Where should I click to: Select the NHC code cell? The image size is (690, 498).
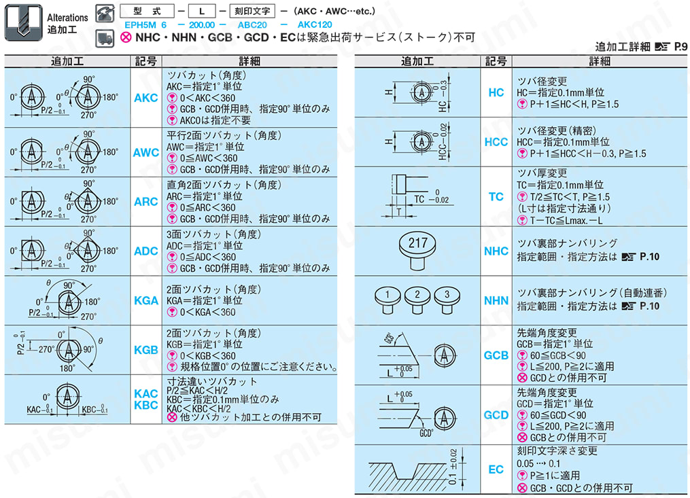pyautogui.click(x=496, y=251)
